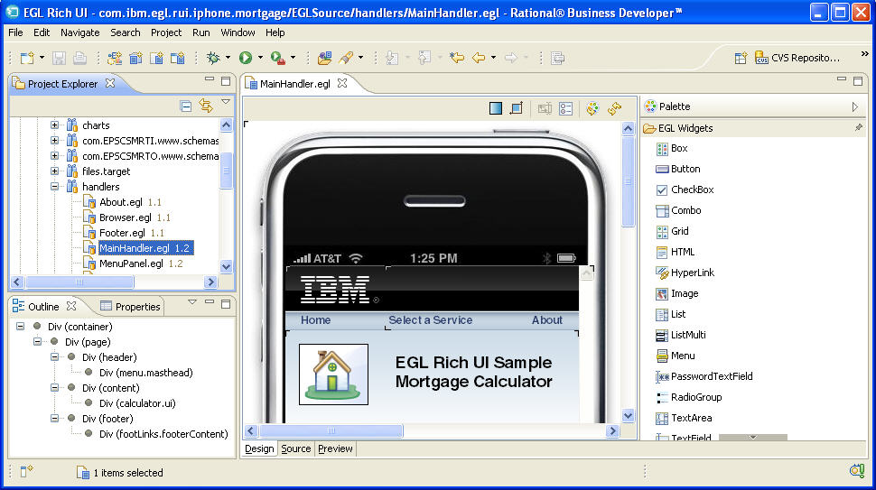
Task: Collapse Palette with the arrow button
Action: (854, 106)
